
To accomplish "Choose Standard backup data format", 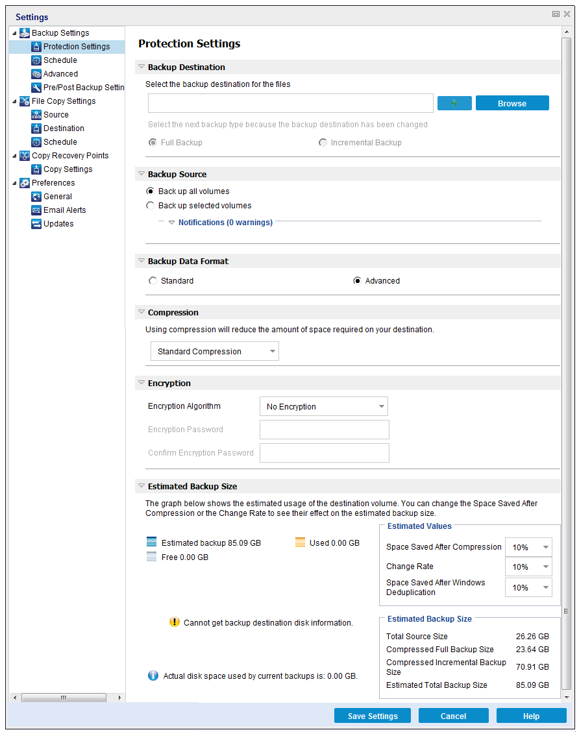I will [x=153, y=280].
